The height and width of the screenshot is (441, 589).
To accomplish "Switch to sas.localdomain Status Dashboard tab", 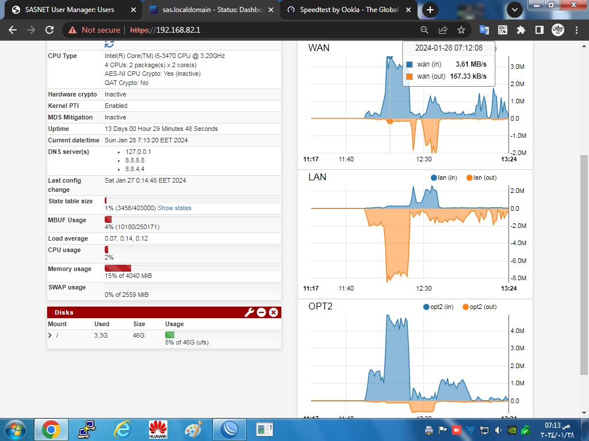I will [212, 10].
